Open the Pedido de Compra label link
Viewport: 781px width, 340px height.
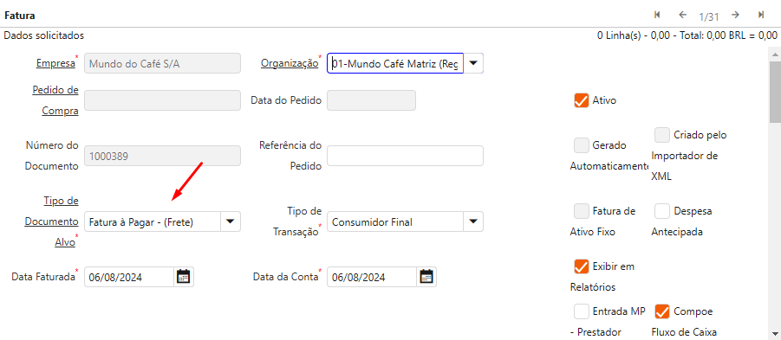[x=55, y=100]
